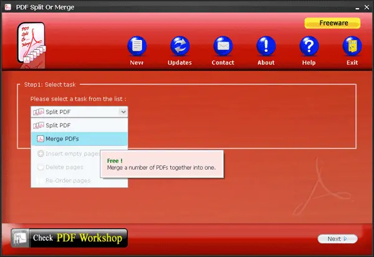This screenshot has width=374, height=257.
Task: Click the "Please select a task" label
Action: pyautogui.click(x=79, y=99)
